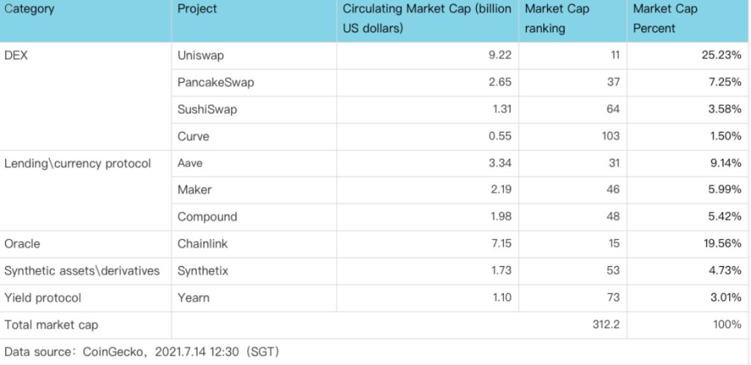Click the Category column header
Viewport: 751px width, 365px height.
pyautogui.click(x=29, y=10)
